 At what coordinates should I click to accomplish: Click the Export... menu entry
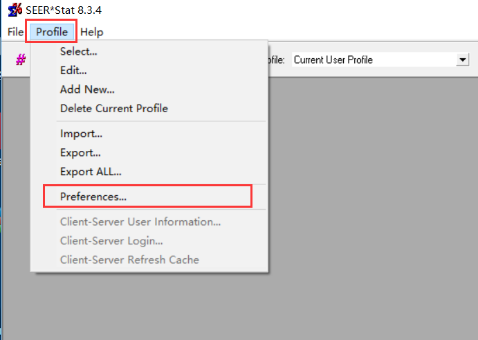pyautogui.click(x=149, y=152)
